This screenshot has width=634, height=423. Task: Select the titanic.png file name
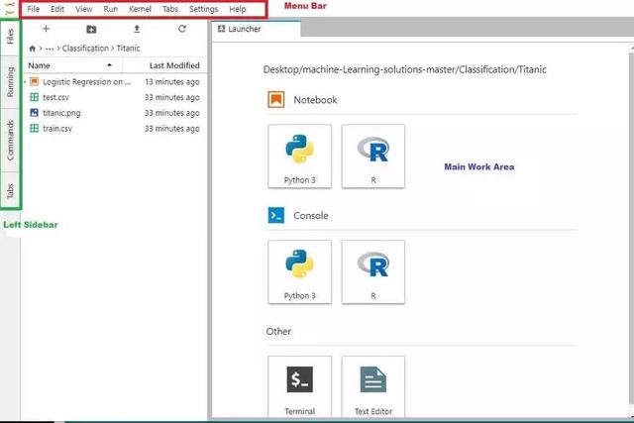click(x=61, y=113)
